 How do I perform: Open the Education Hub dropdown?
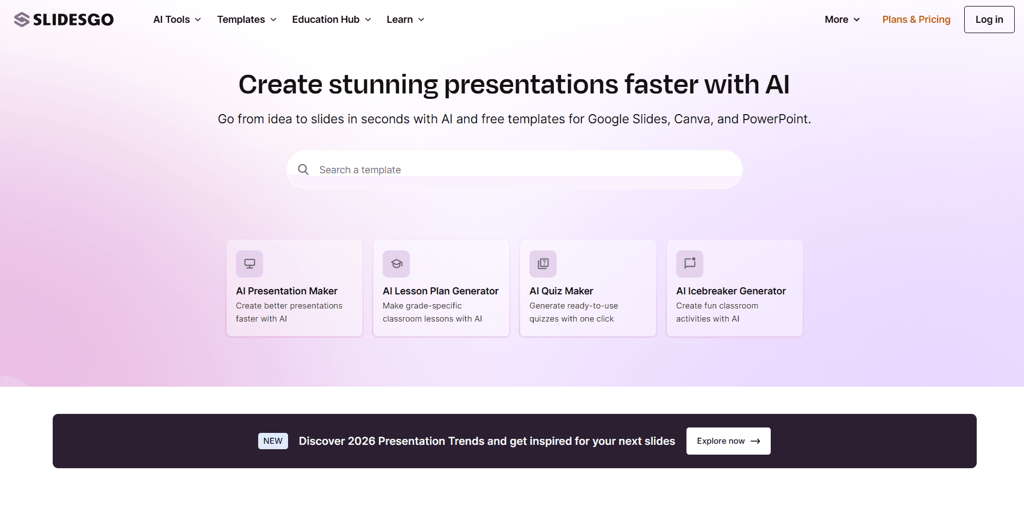332,20
